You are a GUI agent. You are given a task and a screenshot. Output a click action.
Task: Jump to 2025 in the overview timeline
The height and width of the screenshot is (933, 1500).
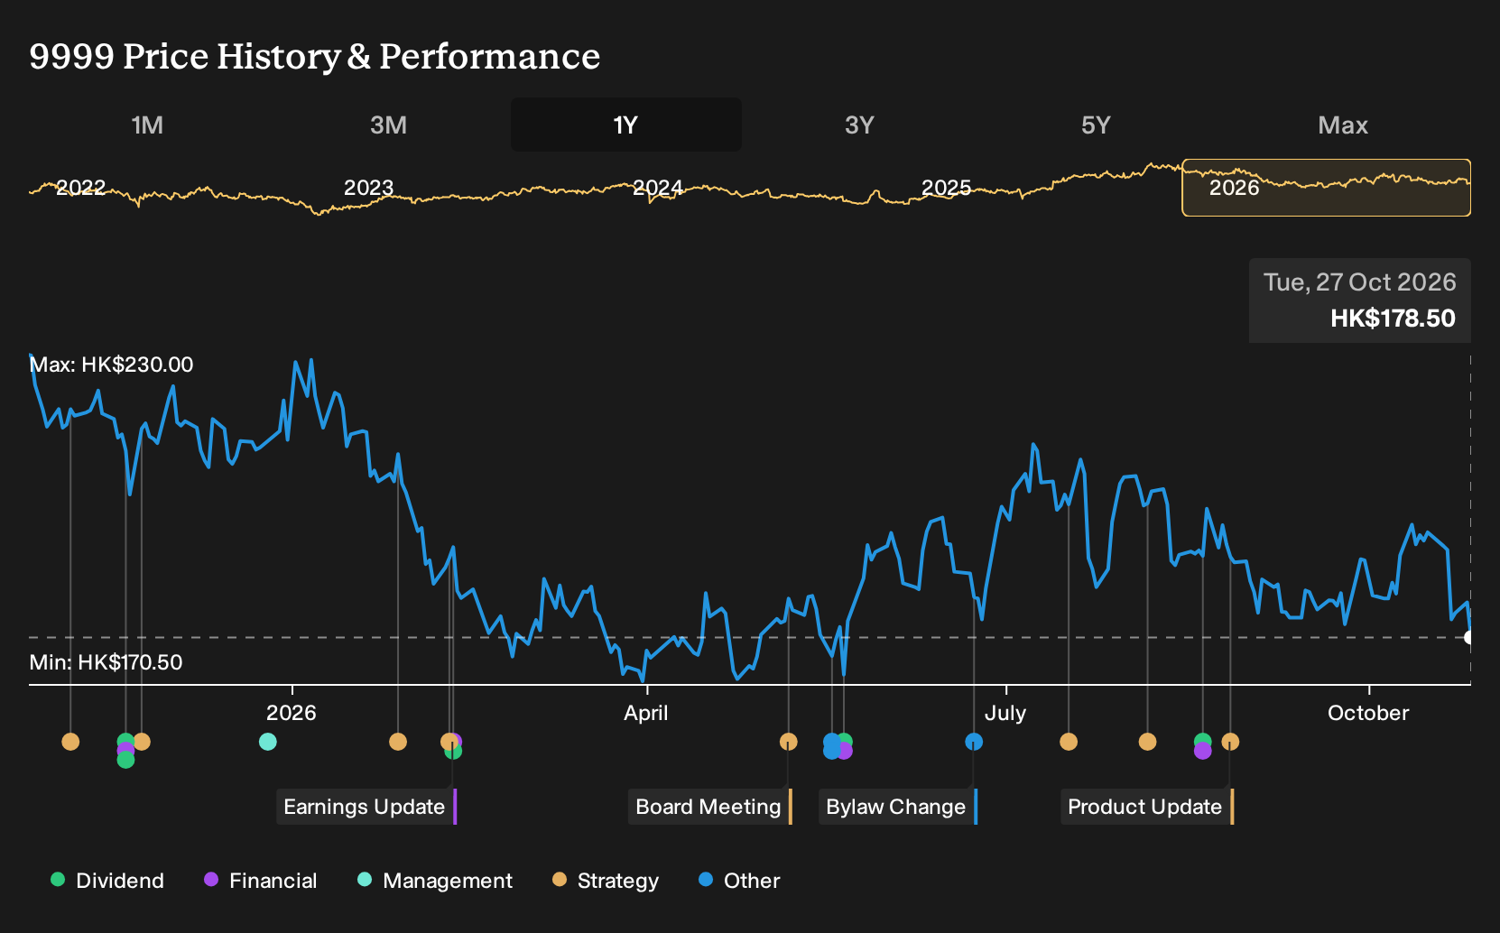coord(946,188)
